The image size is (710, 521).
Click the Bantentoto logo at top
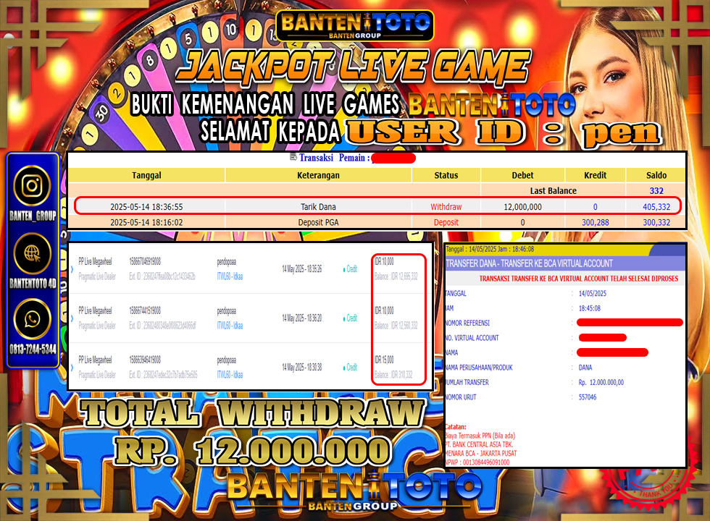point(355,25)
